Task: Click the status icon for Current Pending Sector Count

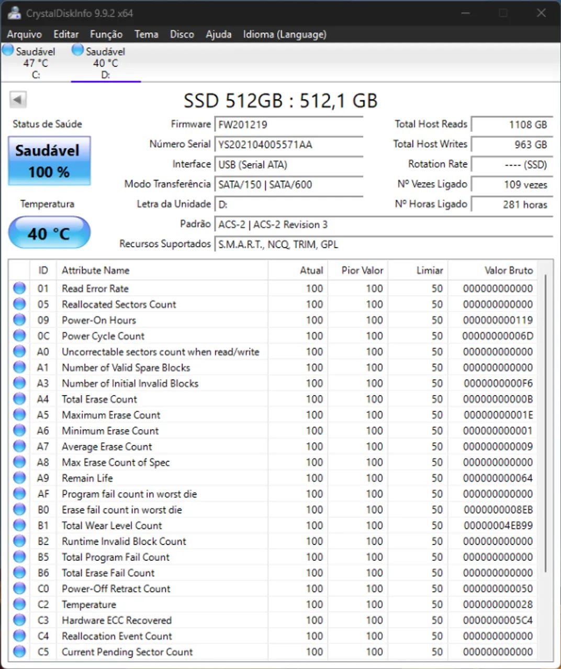Action: 19,652
